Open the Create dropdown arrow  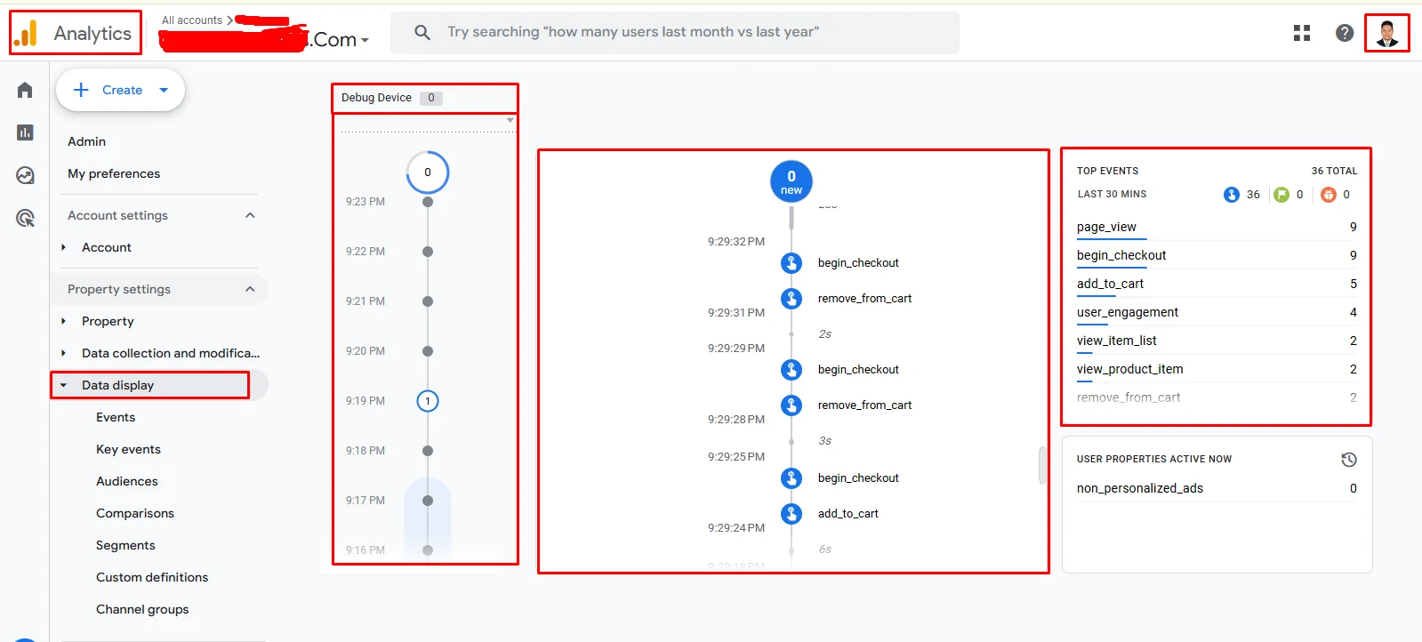[x=164, y=90]
